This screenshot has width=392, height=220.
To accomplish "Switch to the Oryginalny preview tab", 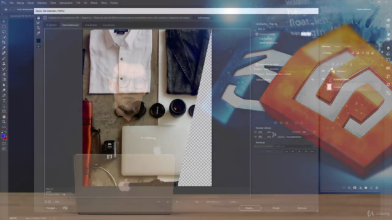I will coord(51,25).
